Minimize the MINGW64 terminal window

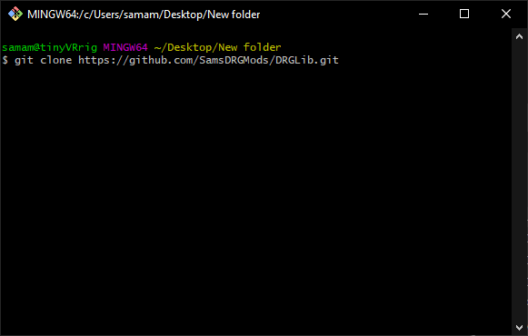[423, 15]
